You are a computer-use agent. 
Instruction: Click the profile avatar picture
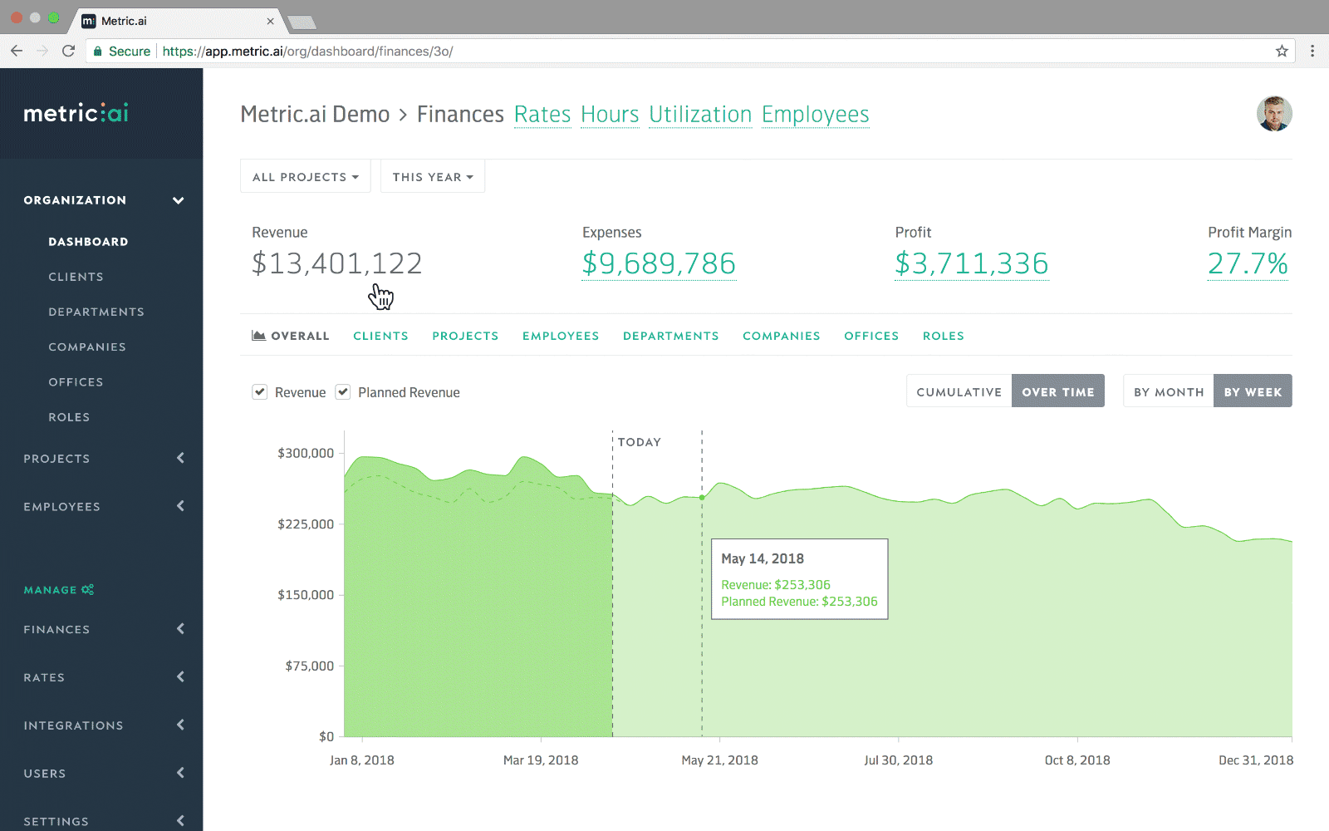(1274, 114)
